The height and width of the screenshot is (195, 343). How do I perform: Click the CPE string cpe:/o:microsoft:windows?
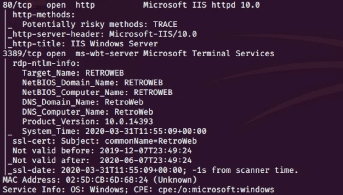tap(216, 190)
